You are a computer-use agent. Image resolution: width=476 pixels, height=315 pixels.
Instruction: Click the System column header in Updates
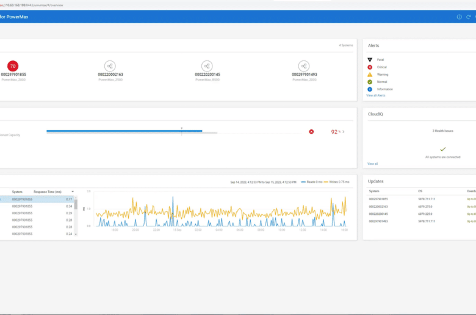(x=374, y=191)
